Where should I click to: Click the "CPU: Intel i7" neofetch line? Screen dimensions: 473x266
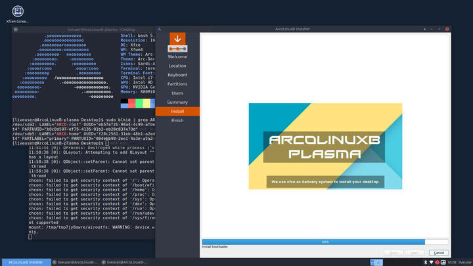pos(138,78)
